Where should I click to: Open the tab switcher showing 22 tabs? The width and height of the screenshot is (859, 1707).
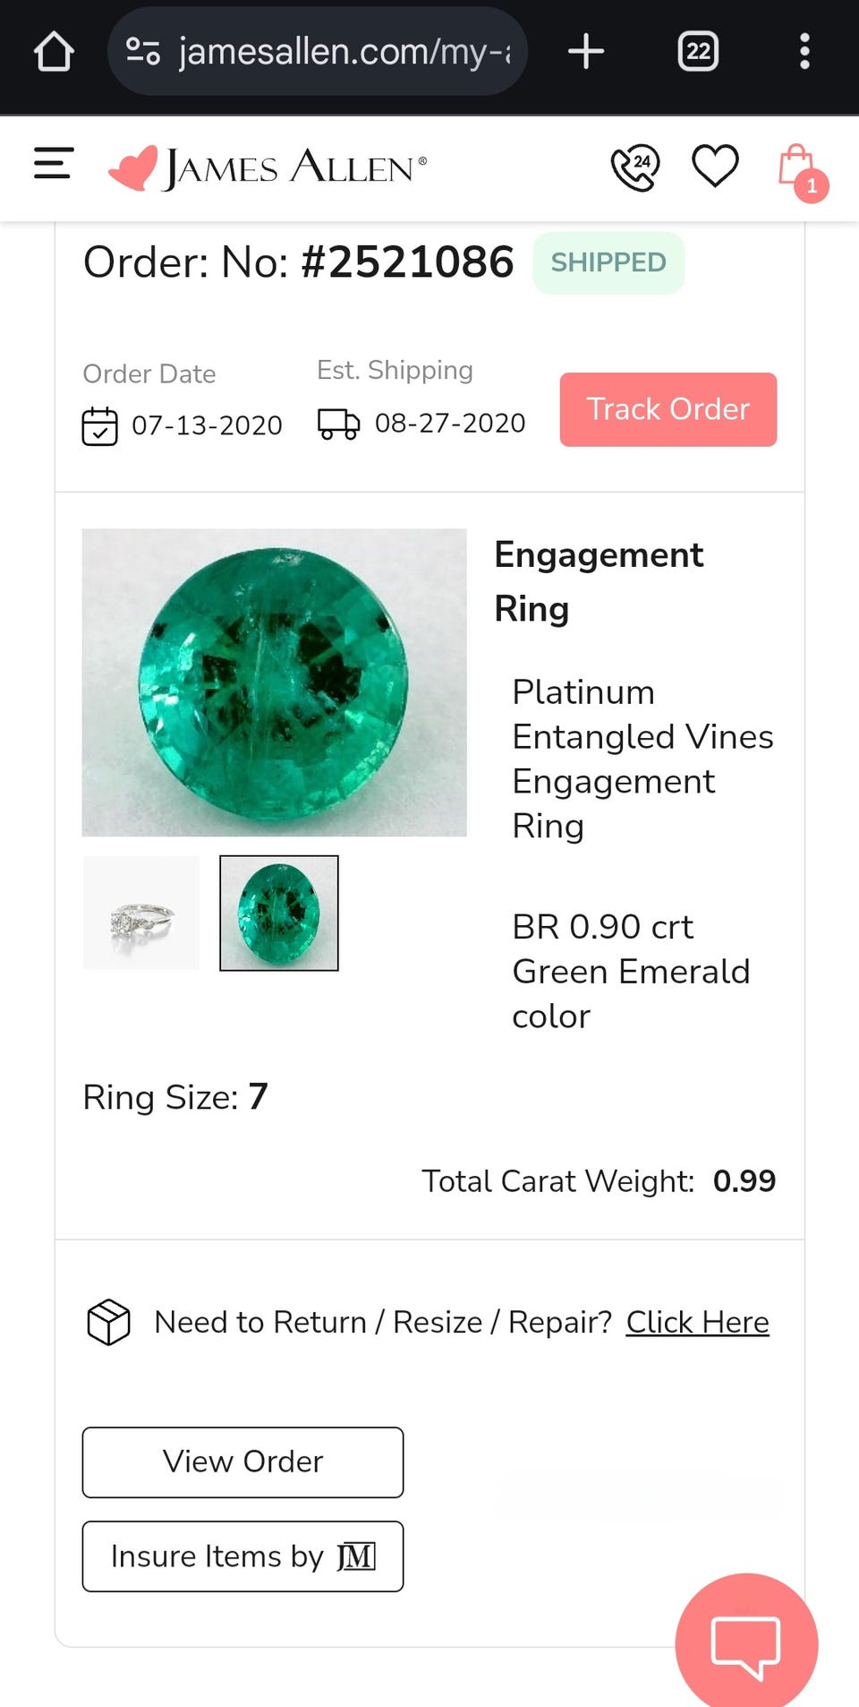tap(698, 51)
